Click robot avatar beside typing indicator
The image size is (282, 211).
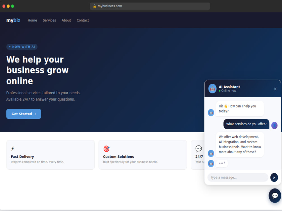pos(211,163)
